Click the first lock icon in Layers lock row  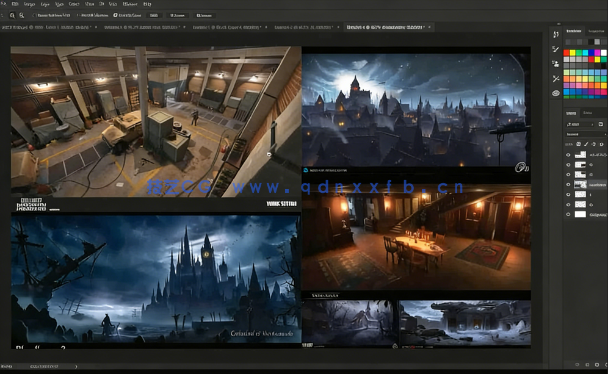click(x=577, y=144)
